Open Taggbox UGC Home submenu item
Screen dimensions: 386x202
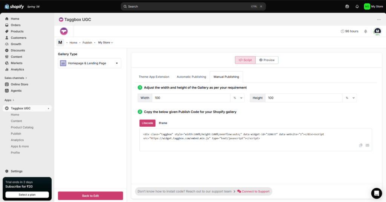(15, 115)
